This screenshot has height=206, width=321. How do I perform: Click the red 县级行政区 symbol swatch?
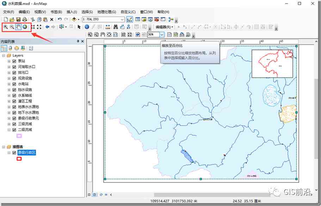[19, 159]
